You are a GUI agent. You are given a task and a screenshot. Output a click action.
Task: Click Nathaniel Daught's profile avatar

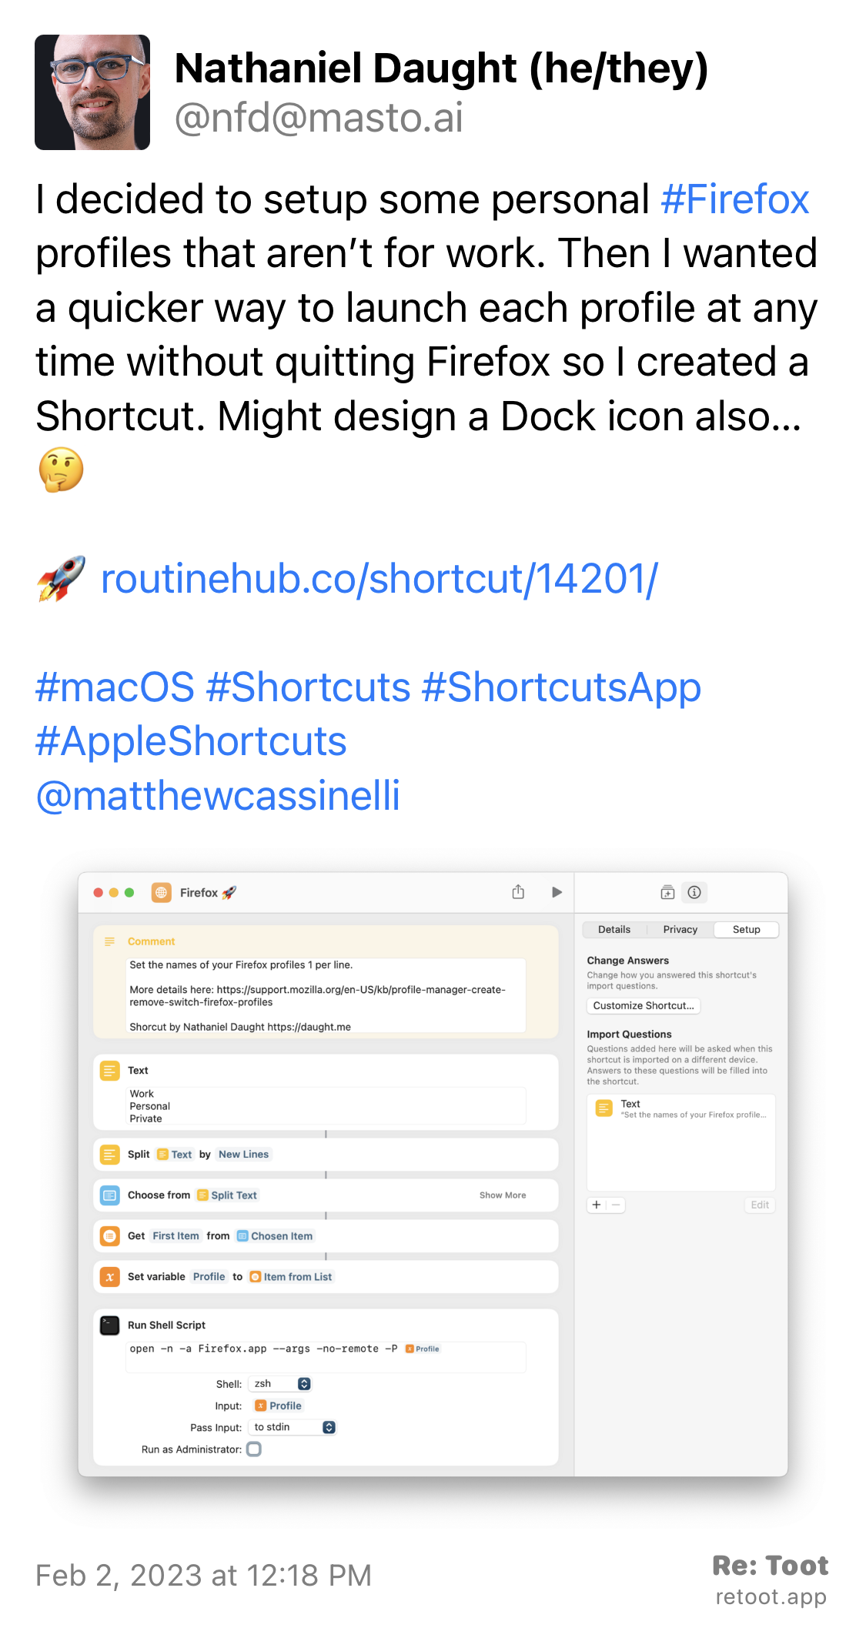(92, 92)
